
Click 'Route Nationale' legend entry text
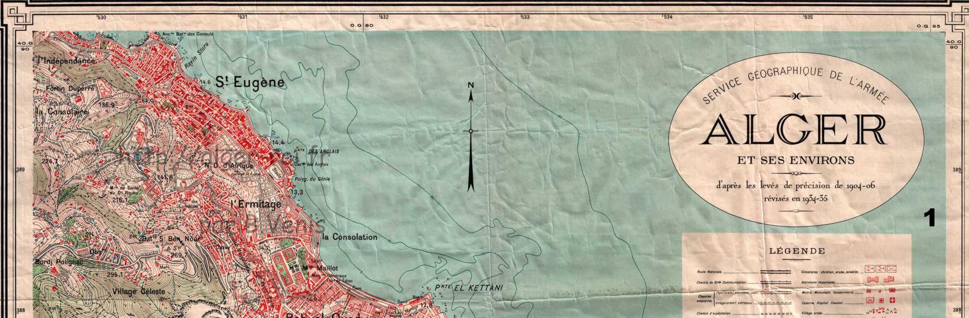point(710,272)
